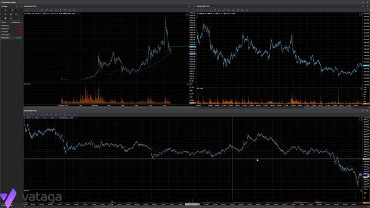Select the green highlighted watchlist row
The height and width of the screenshot is (208, 370).
[12, 38]
